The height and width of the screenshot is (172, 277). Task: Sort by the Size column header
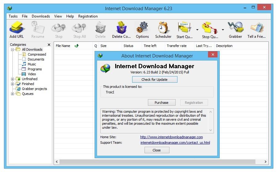tap(103, 46)
